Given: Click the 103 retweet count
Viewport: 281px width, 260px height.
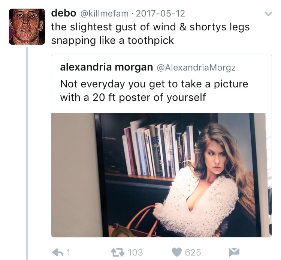Looking at the screenshot, I should click(x=135, y=252).
